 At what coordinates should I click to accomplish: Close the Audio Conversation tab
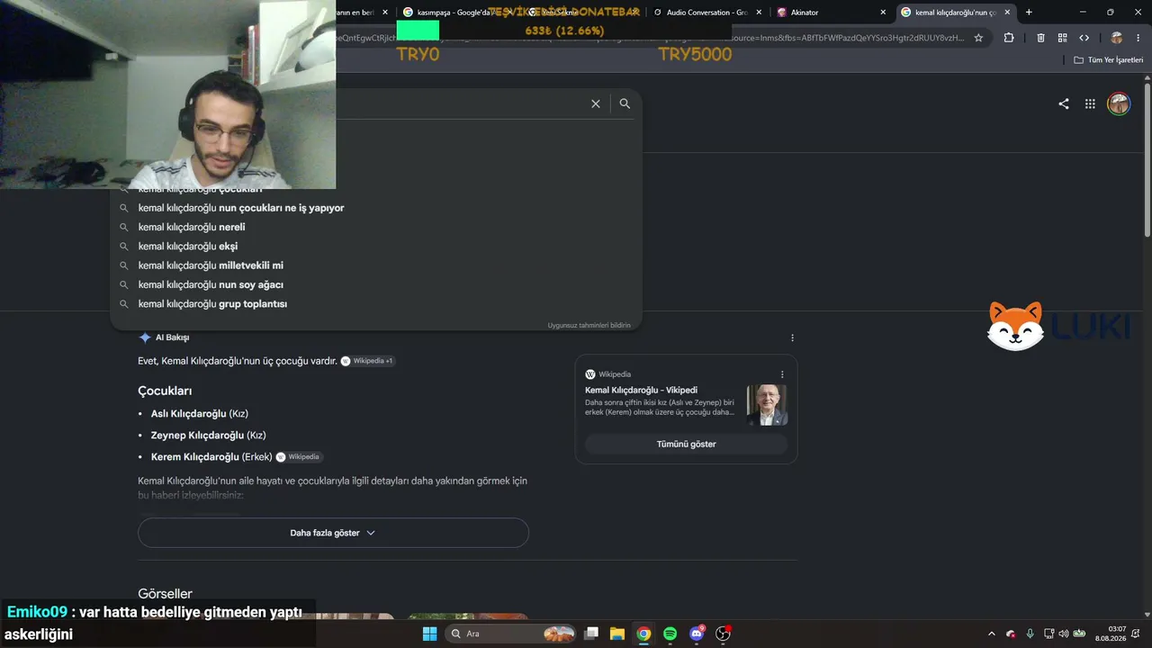click(759, 13)
